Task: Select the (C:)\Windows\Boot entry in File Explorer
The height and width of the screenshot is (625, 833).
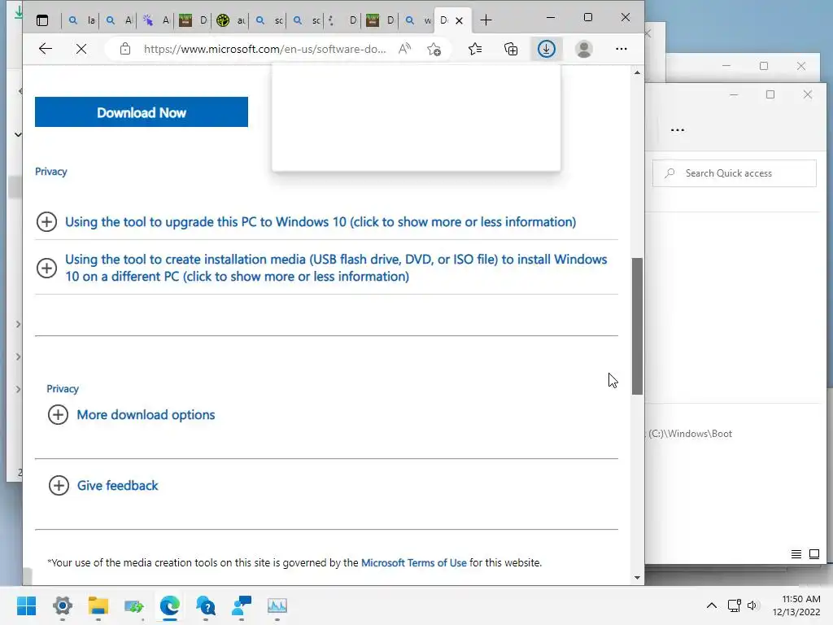Action: click(x=690, y=434)
